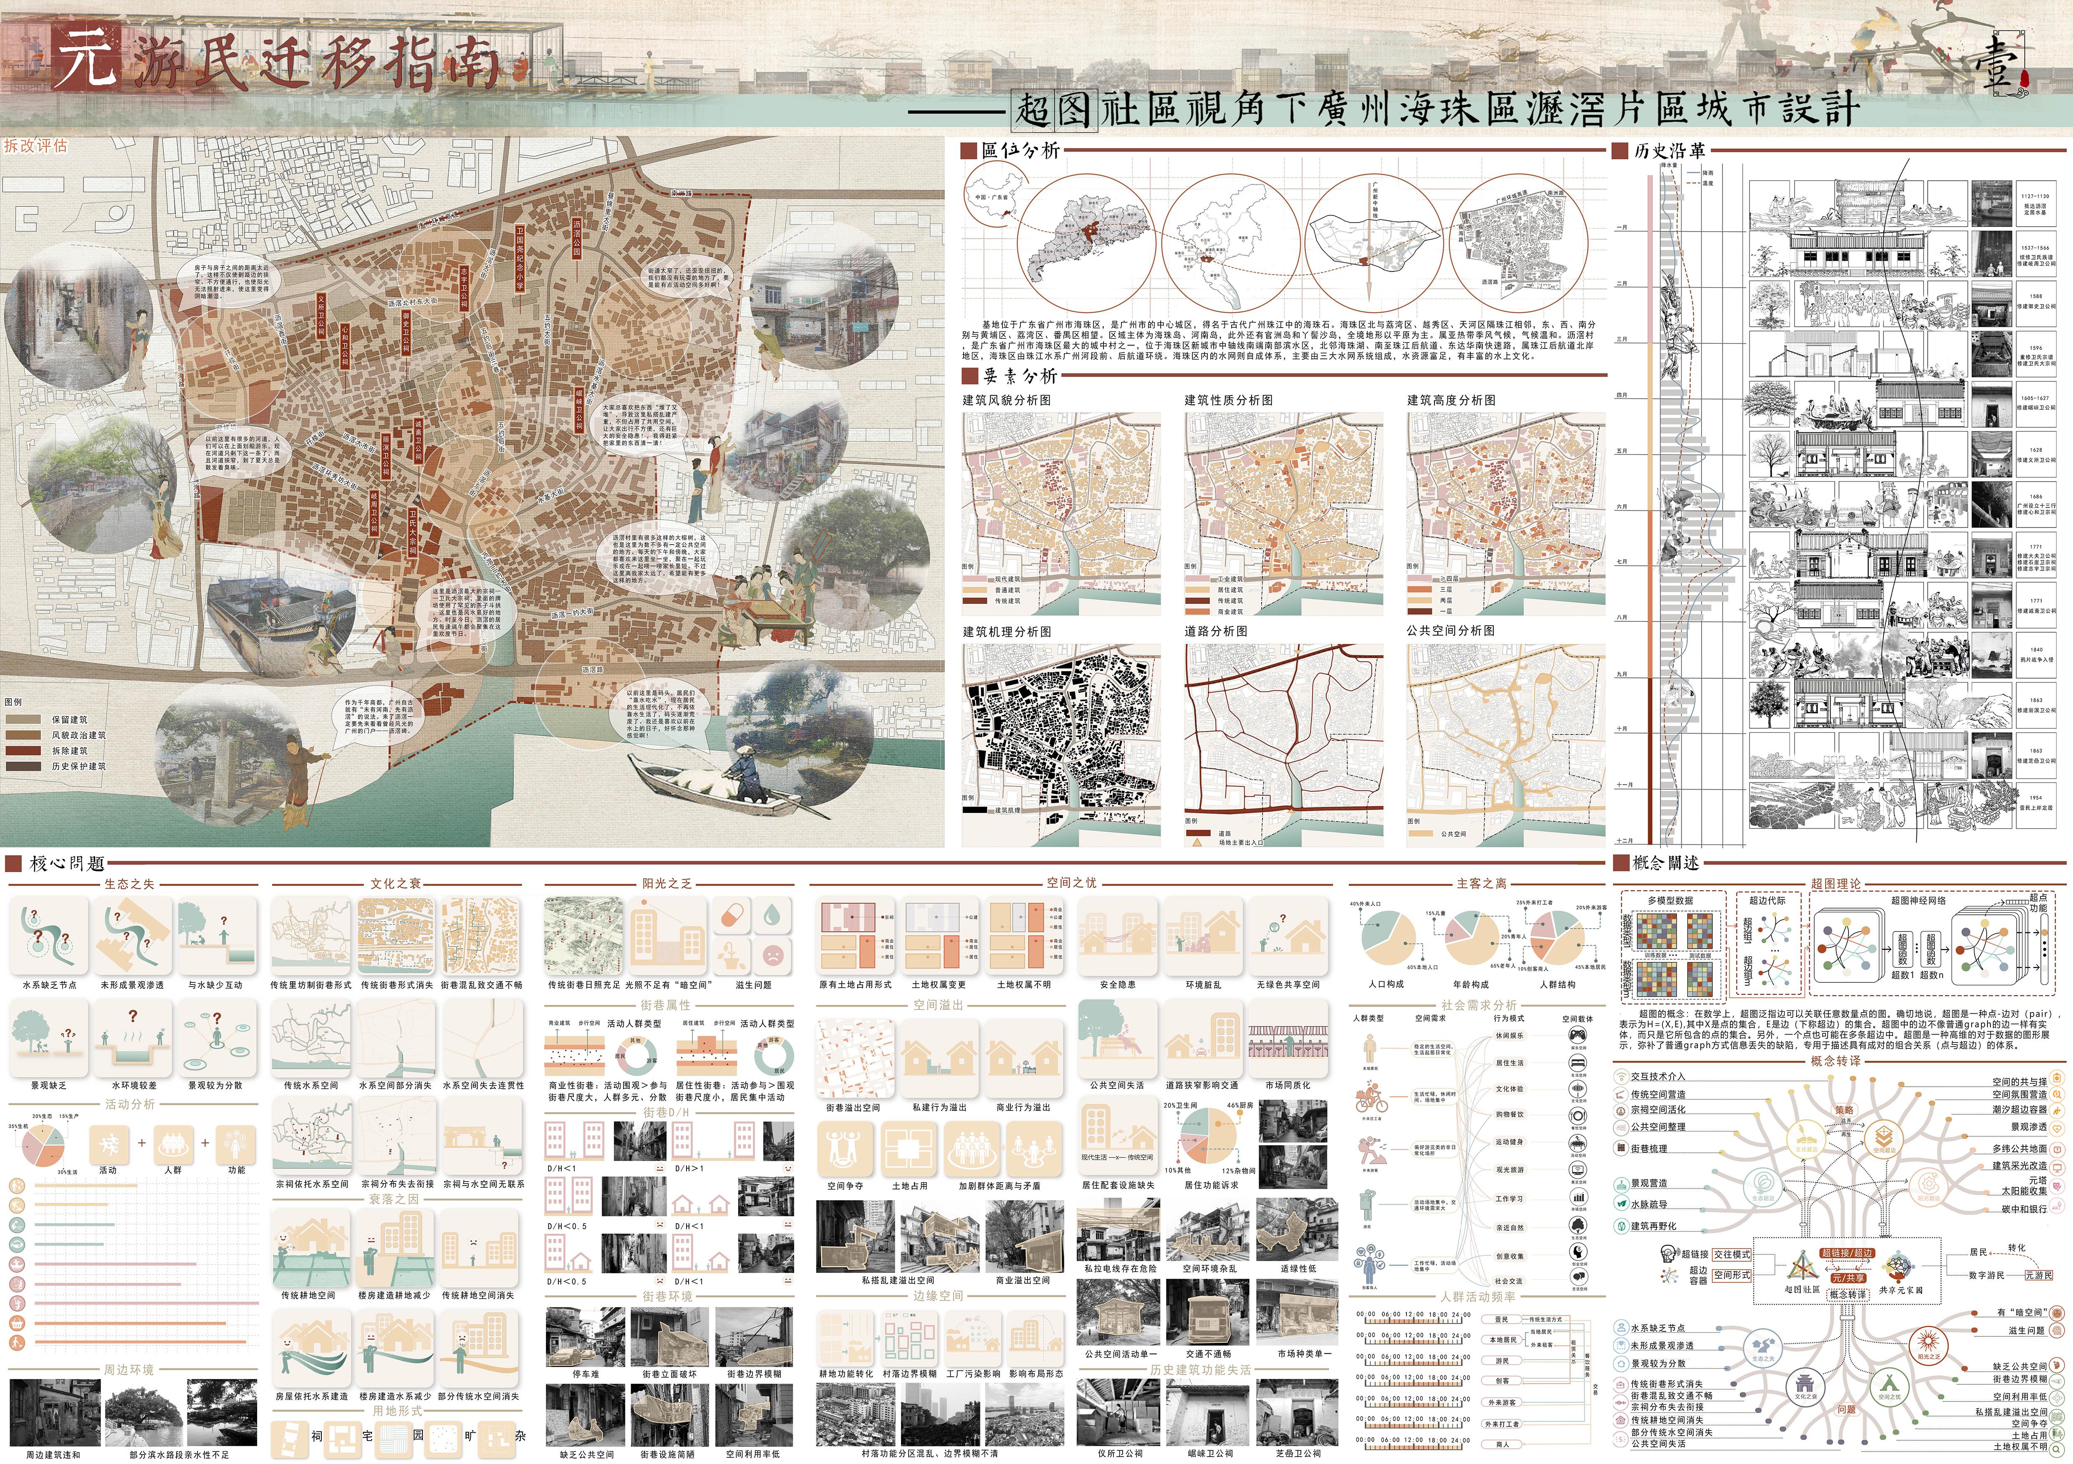Click the 问题 label near the tree roots
Screen dimensions: 2073x1464
tap(1846, 1408)
